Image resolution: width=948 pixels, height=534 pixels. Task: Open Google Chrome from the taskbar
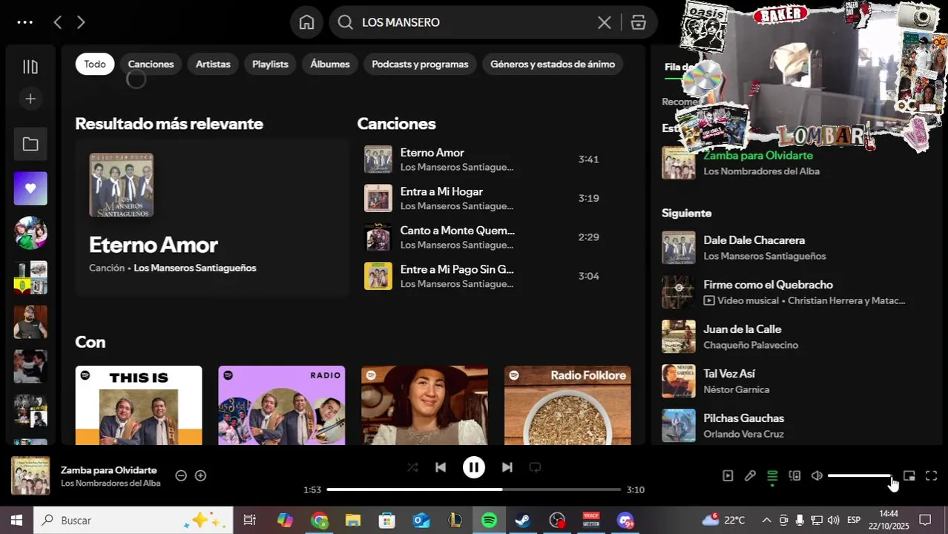click(320, 520)
